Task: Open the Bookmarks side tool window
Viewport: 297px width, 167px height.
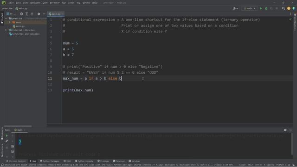Action: (x=2, y=134)
